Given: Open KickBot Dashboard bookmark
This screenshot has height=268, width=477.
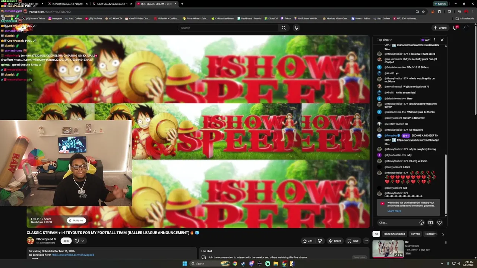Looking at the screenshot, I should [222, 19].
